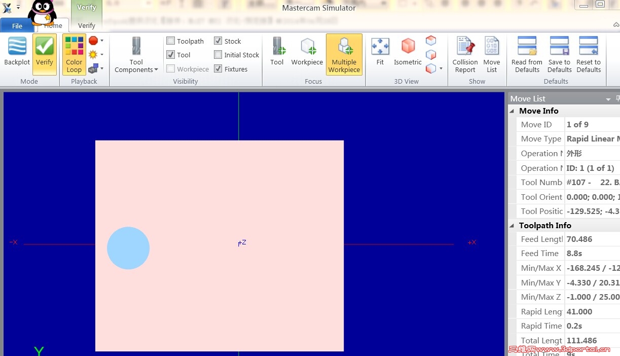The width and height of the screenshot is (620, 356).
Task: Uncheck the Stock visibility checkbox
Action: tap(218, 41)
